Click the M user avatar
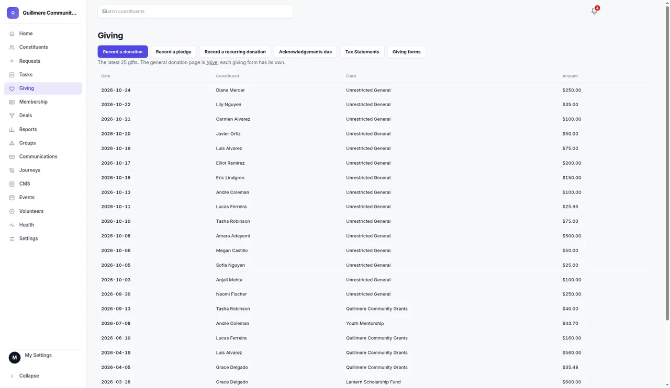The width and height of the screenshot is (670, 388). tap(15, 357)
